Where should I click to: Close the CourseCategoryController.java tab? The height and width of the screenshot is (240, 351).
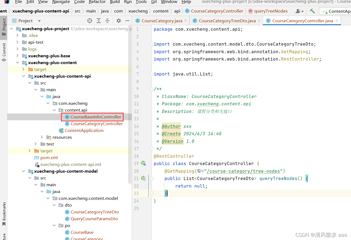tap(337, 21)
